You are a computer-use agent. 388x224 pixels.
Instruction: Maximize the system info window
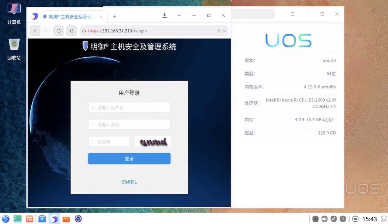[322, 14]
